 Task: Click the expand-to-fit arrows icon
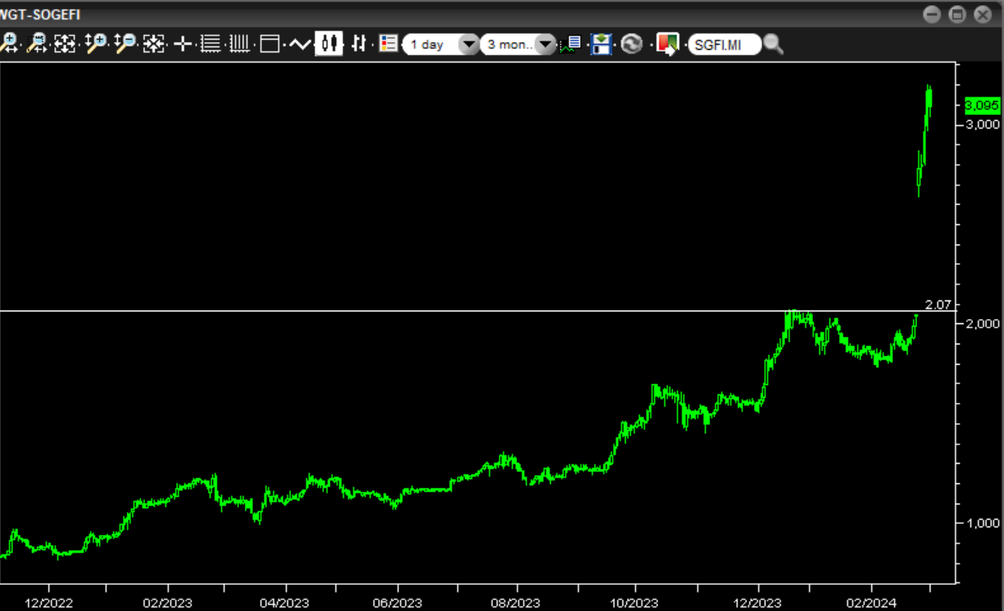64,43
